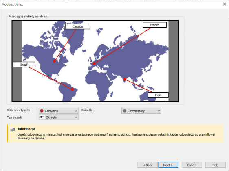This screenshot has height=171, width=229.
Task: Open the Typ strzałki dropdown
Action: (59, 117)
